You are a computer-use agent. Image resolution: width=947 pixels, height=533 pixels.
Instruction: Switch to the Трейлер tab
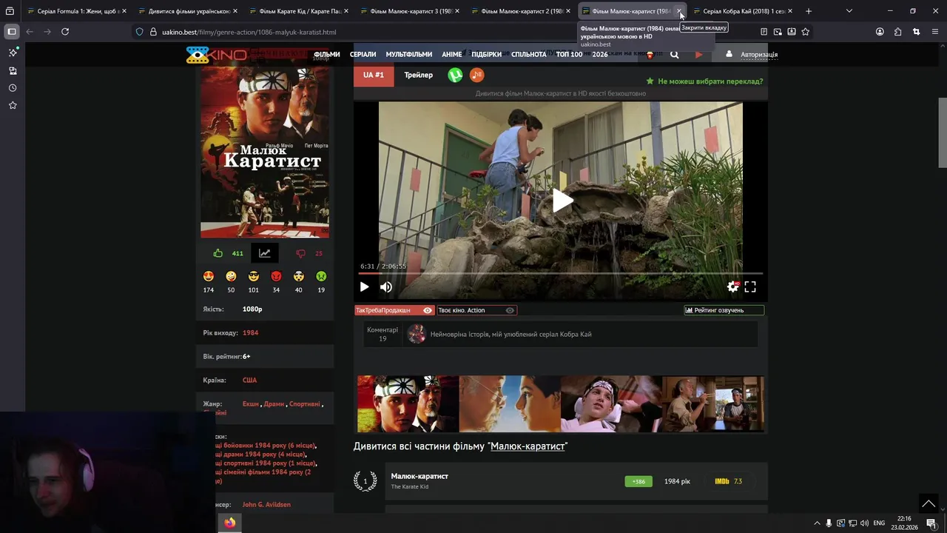pos(419,75)
